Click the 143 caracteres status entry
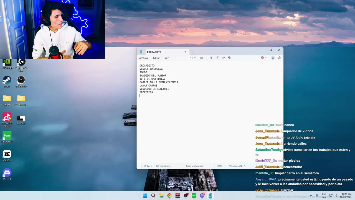This screenshot has width=355, height=200. pyautogui.click(x=163, y=166)
